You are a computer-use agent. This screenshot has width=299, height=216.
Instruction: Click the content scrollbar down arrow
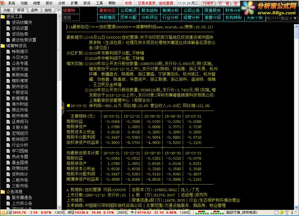[x=296, y=207]
